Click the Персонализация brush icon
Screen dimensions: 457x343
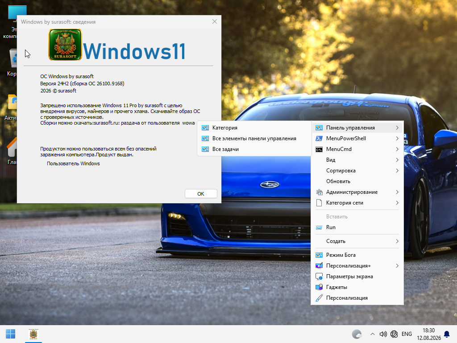pyautogui.click(x=319, y=298)
